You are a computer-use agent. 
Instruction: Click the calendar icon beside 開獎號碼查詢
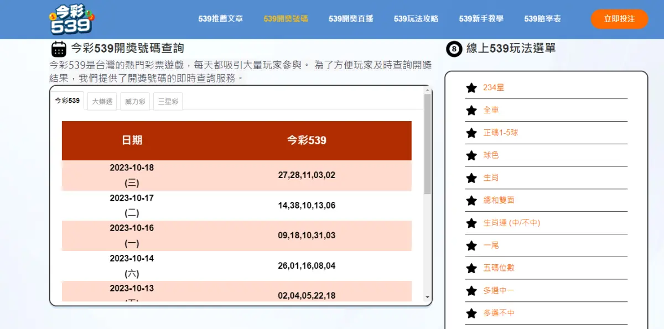[x=59, y=49]
